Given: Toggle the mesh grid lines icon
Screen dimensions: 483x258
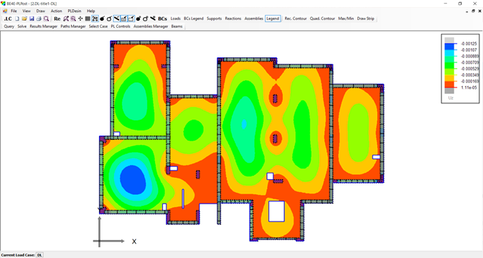Looking at the screenshot, I should point(88,19).
